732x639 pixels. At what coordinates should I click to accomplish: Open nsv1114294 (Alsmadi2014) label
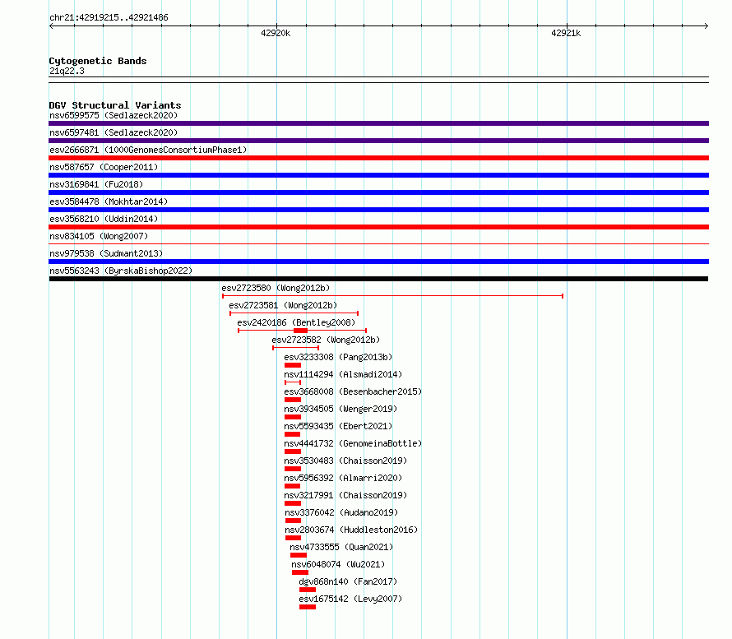coord(343,374)
